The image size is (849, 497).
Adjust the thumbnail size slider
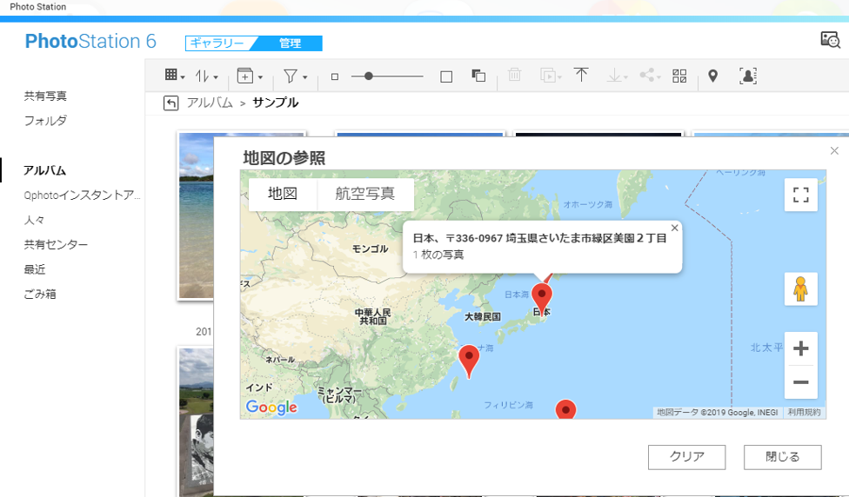click(369, 76)
